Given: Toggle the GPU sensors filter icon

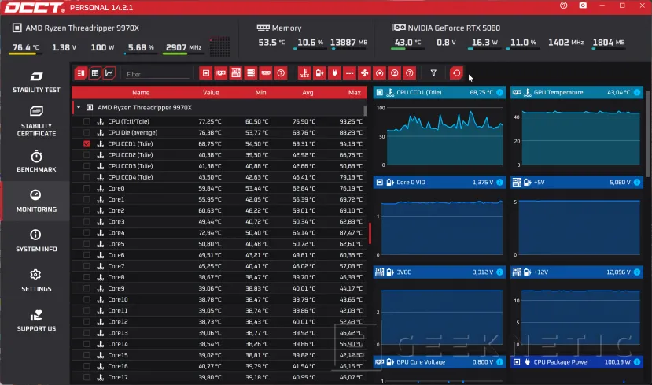Looking at the screenshot, I should (x=221, y=73).
